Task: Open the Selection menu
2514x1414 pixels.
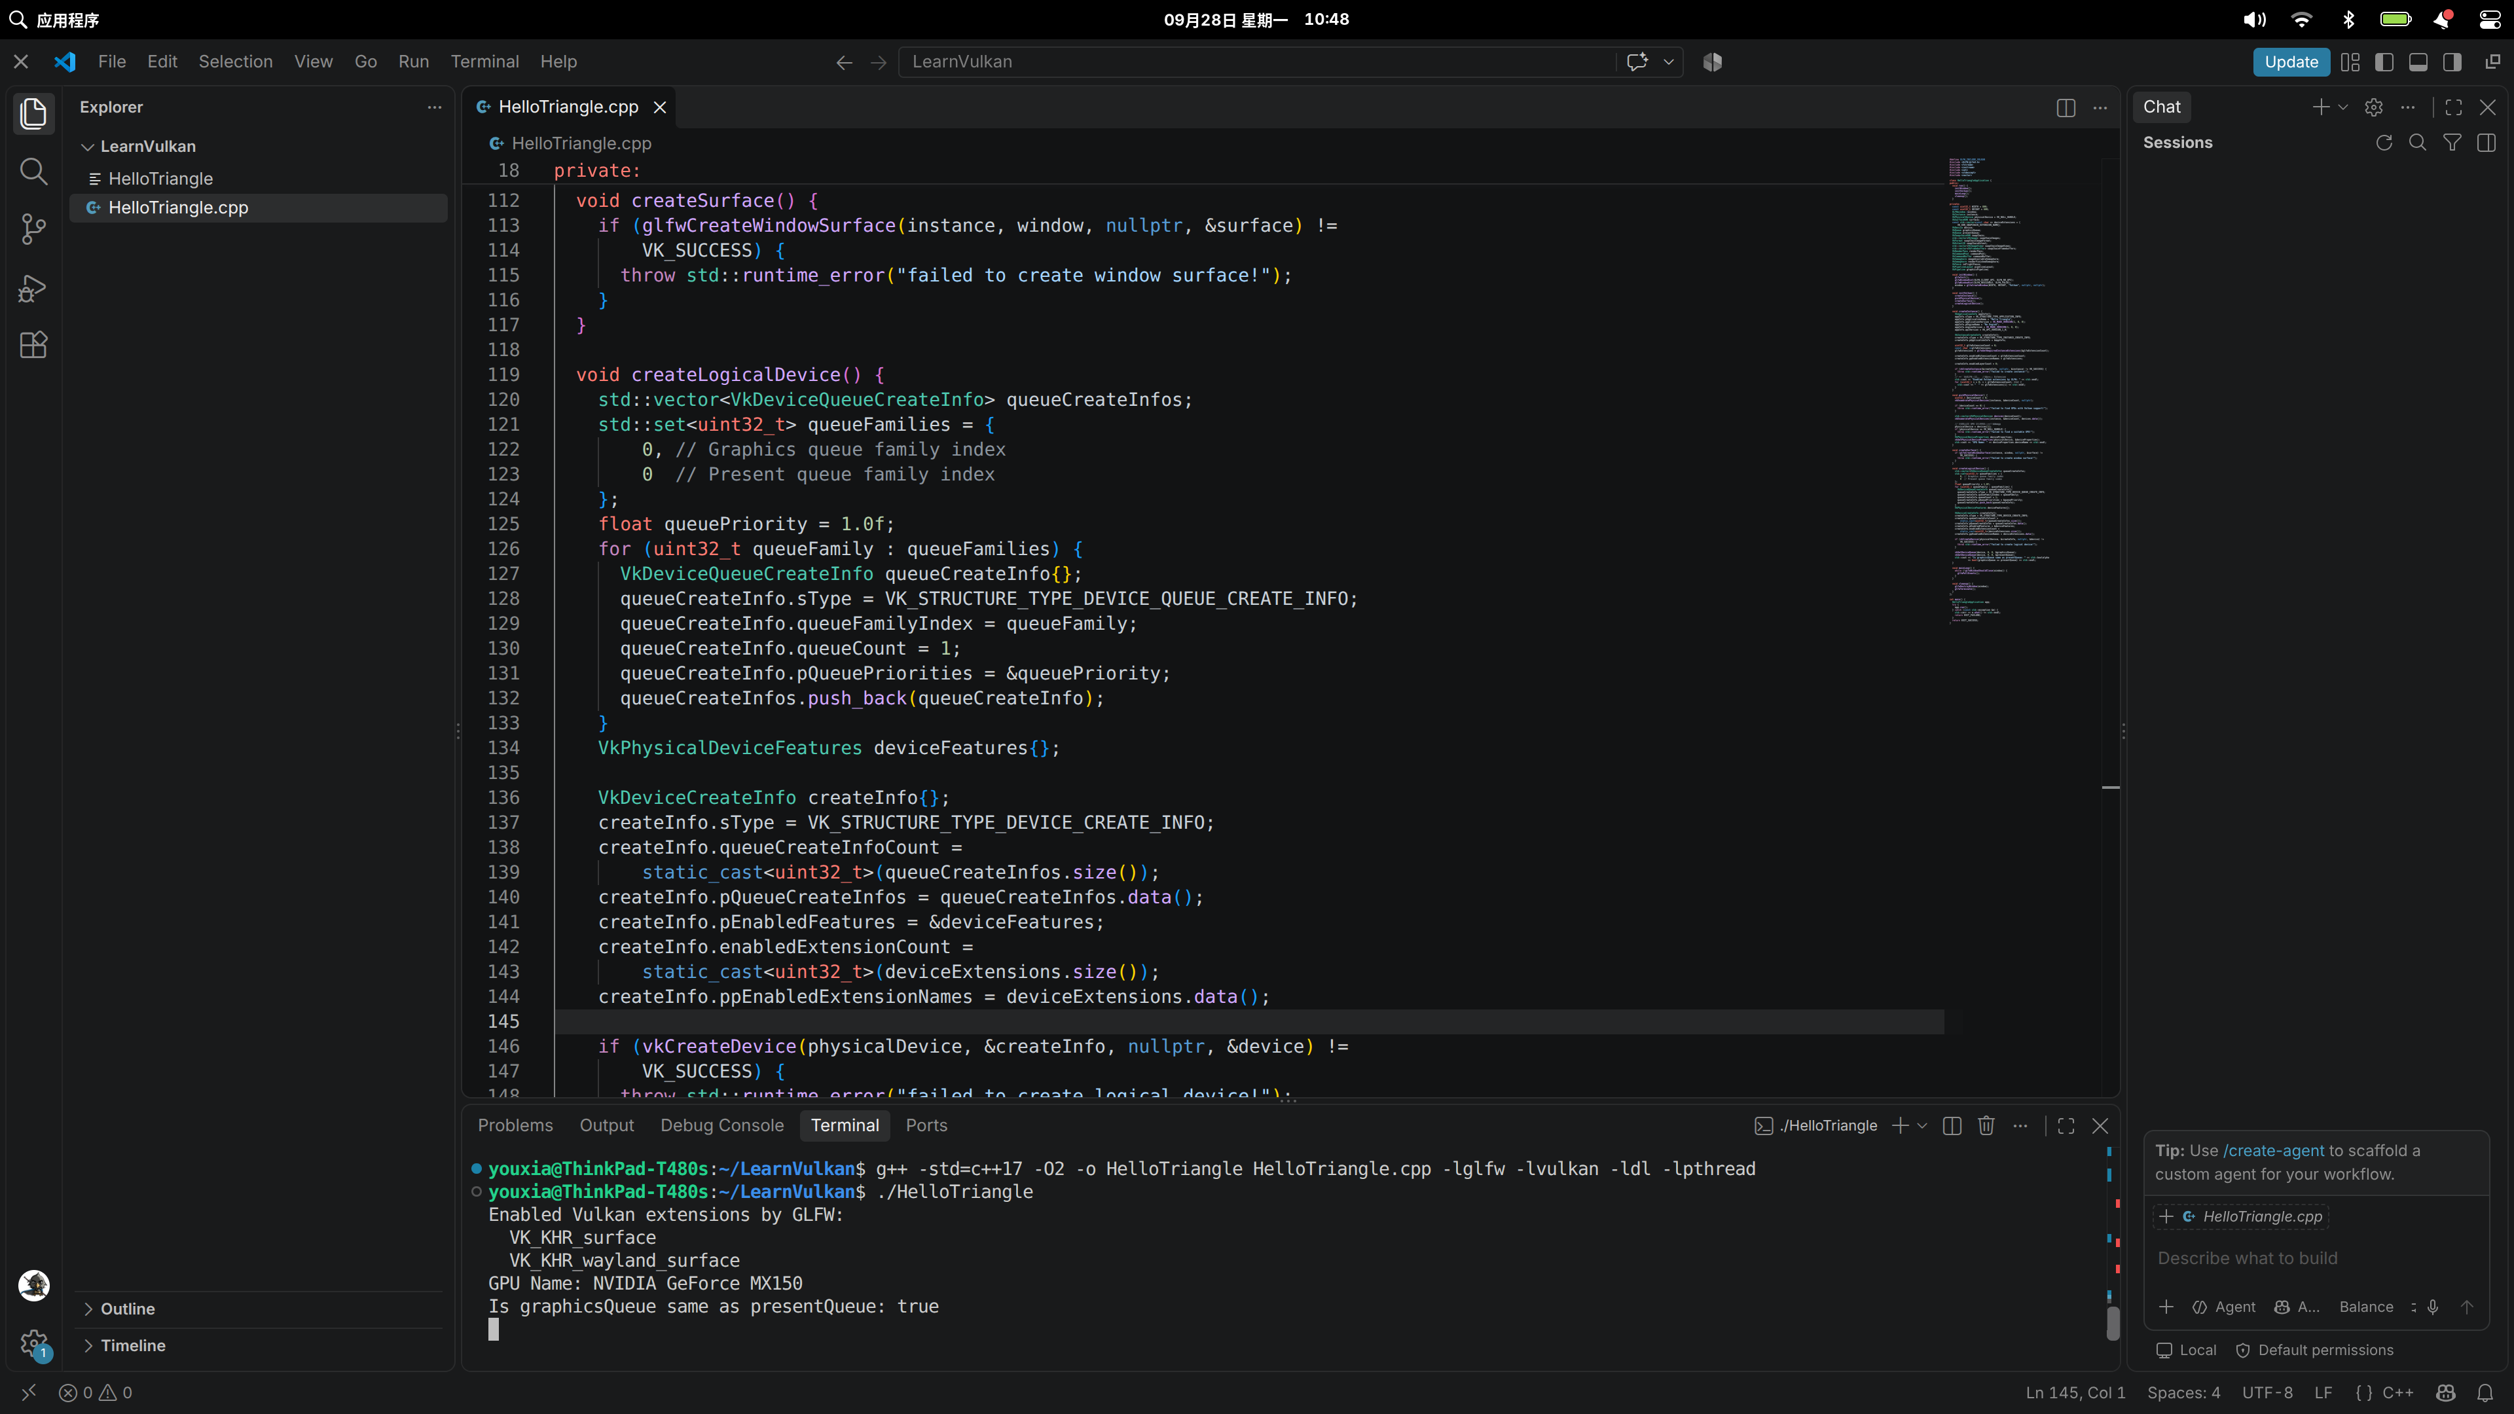Action: 235,62
